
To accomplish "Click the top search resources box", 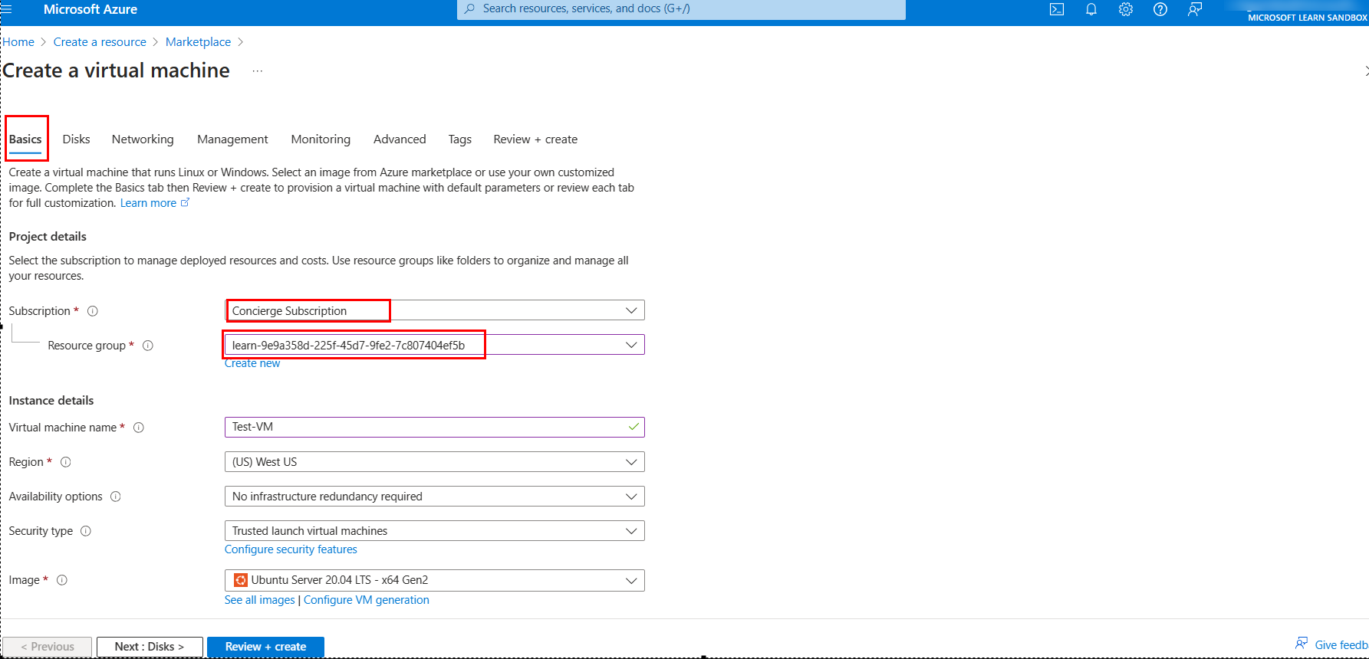I will pyautogui.click(x=681, y=9).
